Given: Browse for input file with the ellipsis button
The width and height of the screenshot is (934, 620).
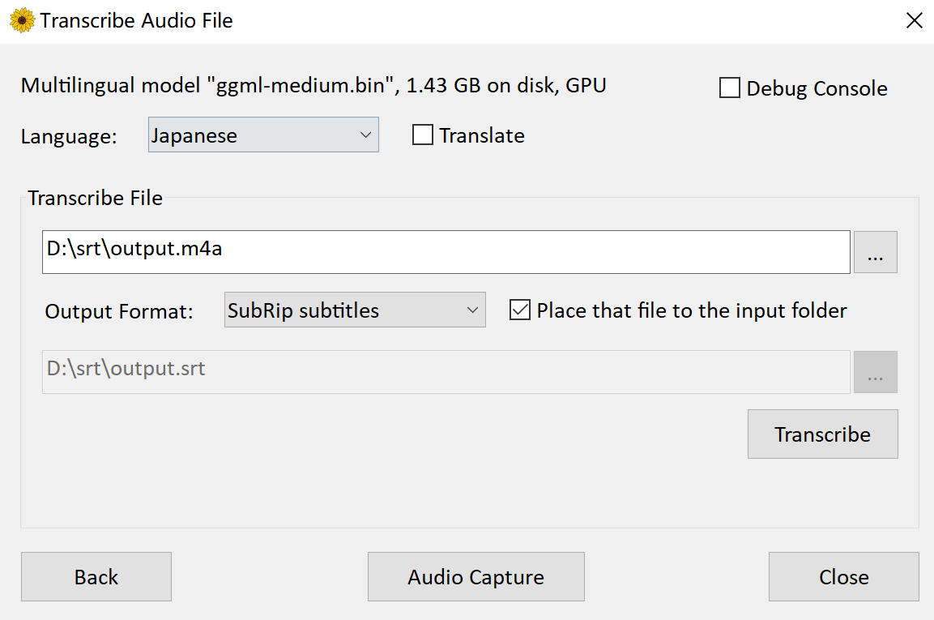Looking at the screenshot, I should tap(875, 252).
